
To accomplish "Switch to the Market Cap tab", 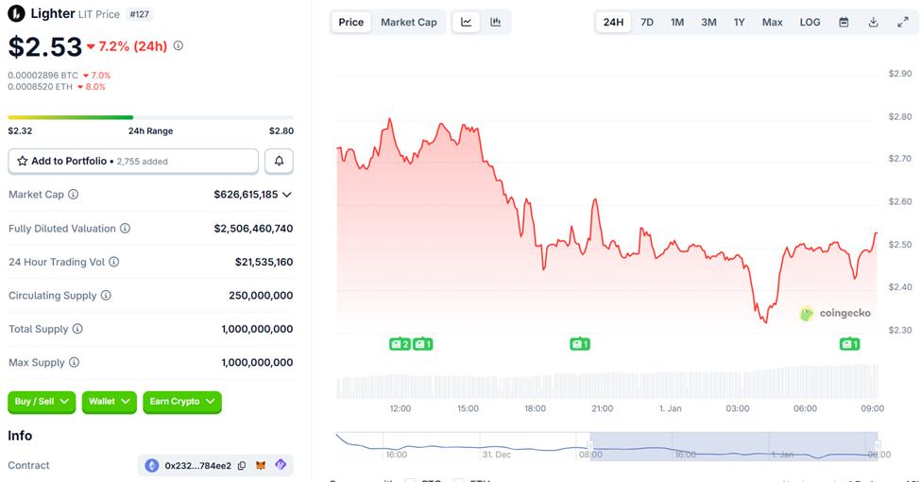I will 408,22.
